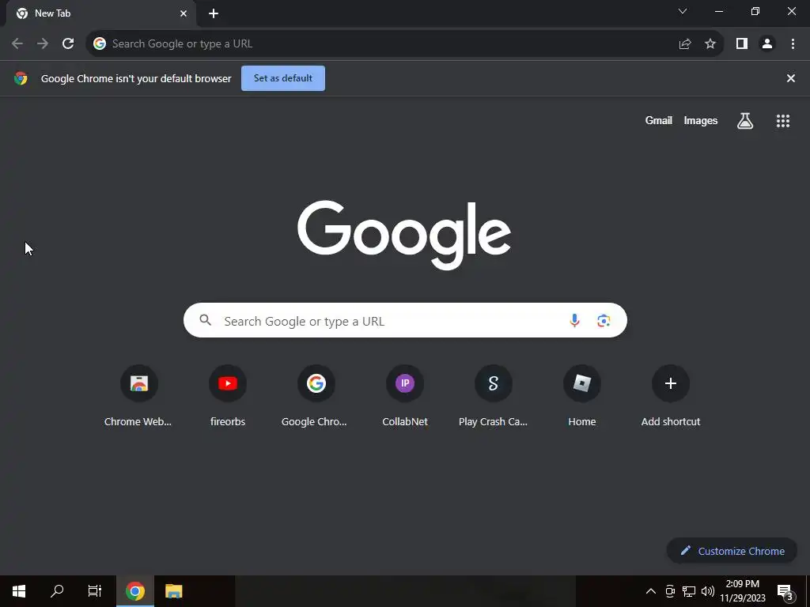The height and width of the screenshot is (607, 810).
Task: Open the Chrome Web Store shortcut
Action: tap(138, 397)
